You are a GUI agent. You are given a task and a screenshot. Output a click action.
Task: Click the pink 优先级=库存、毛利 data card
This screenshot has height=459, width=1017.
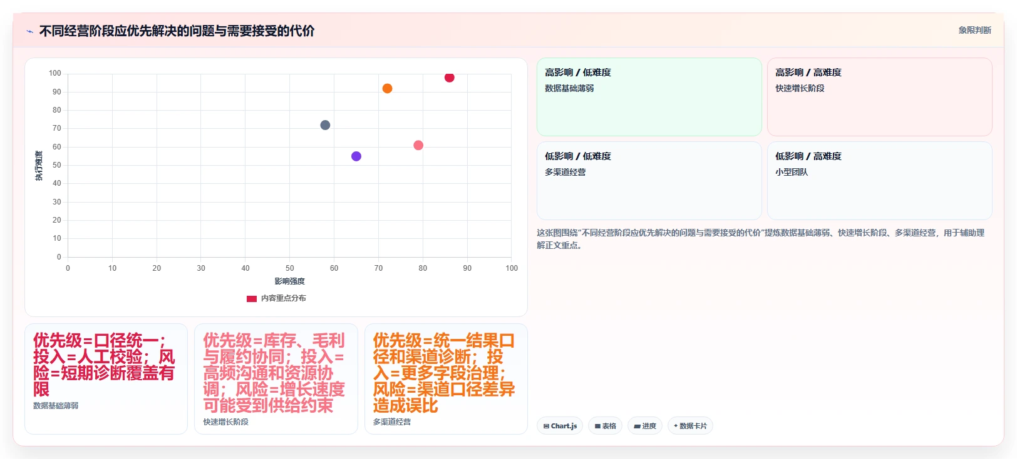point(276,379)
